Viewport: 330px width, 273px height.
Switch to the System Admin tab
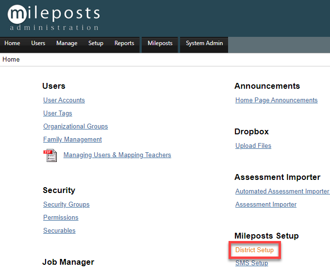(204, 43)
